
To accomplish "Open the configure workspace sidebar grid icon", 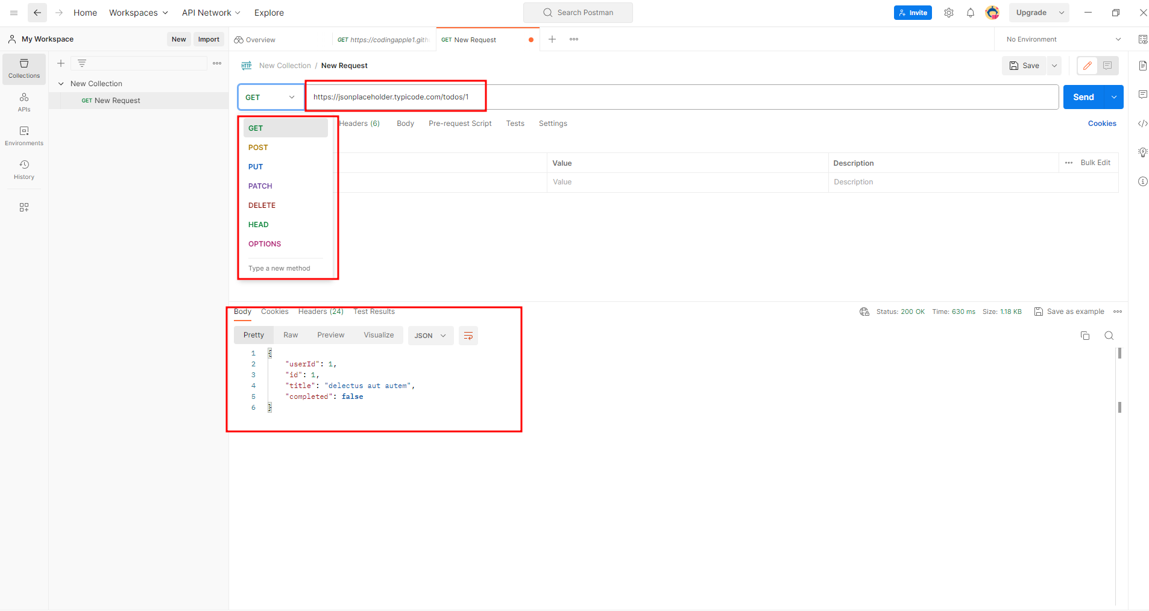I will 24,207.
